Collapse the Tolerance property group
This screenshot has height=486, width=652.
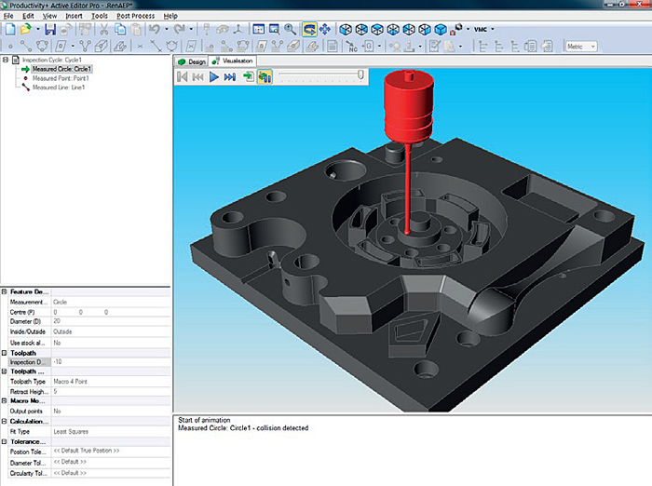pyautogui.click(x=4, y=441)
